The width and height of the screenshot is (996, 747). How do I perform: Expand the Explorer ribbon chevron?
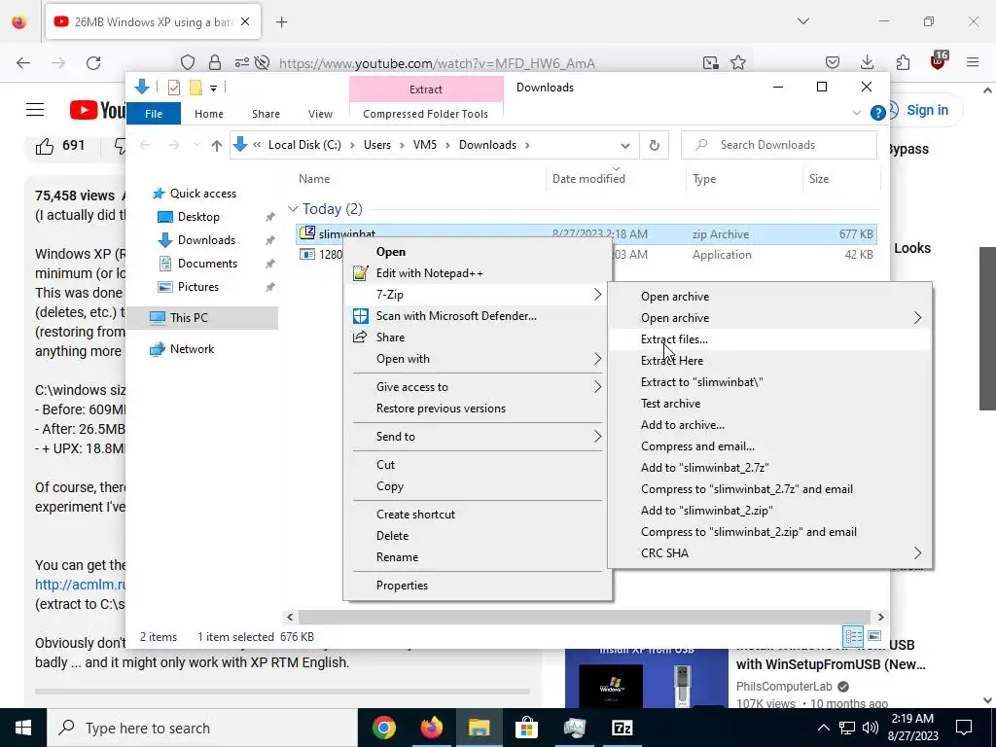tap(856, 113)
